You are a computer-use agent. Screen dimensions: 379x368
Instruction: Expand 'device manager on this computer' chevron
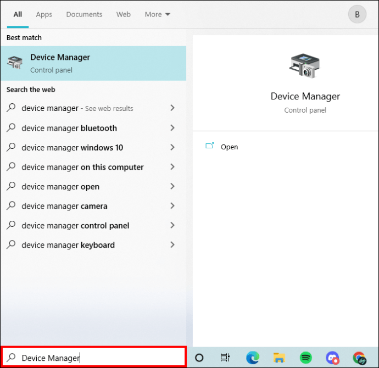point(172,167)
